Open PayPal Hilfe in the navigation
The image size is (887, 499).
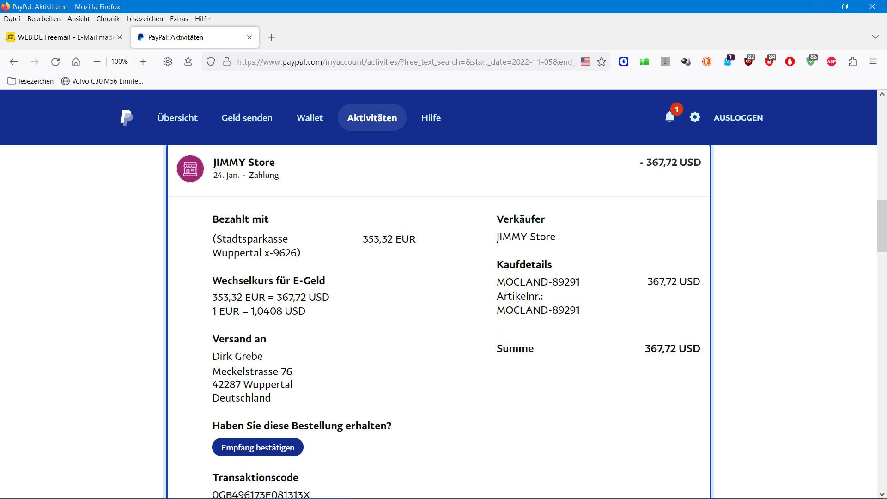click(x=431, y=117)
